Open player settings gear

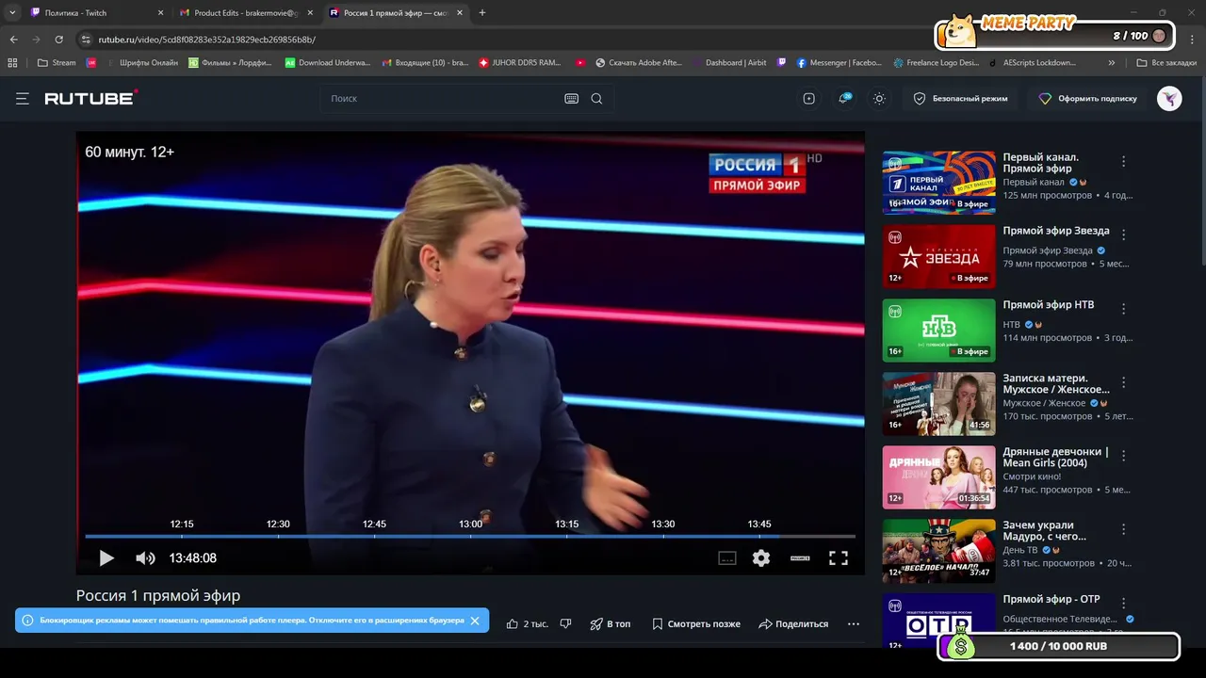click(761, 558)
